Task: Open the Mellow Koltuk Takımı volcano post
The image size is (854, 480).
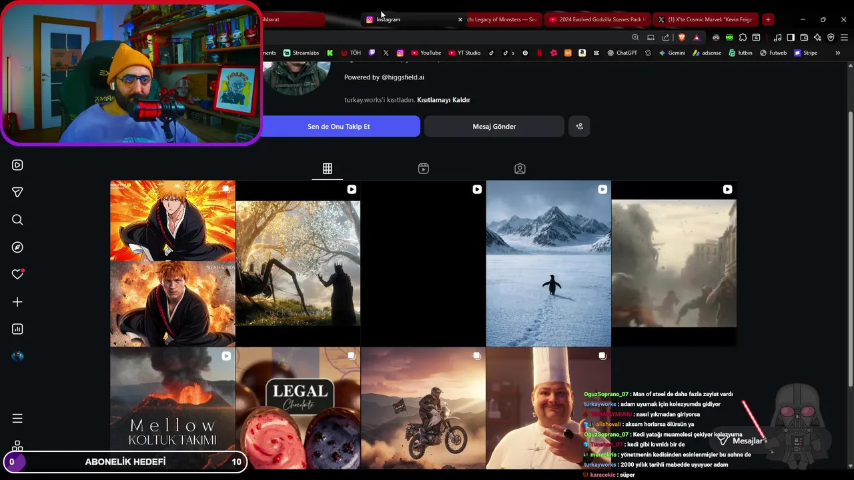Action: [x=173, y=409]
